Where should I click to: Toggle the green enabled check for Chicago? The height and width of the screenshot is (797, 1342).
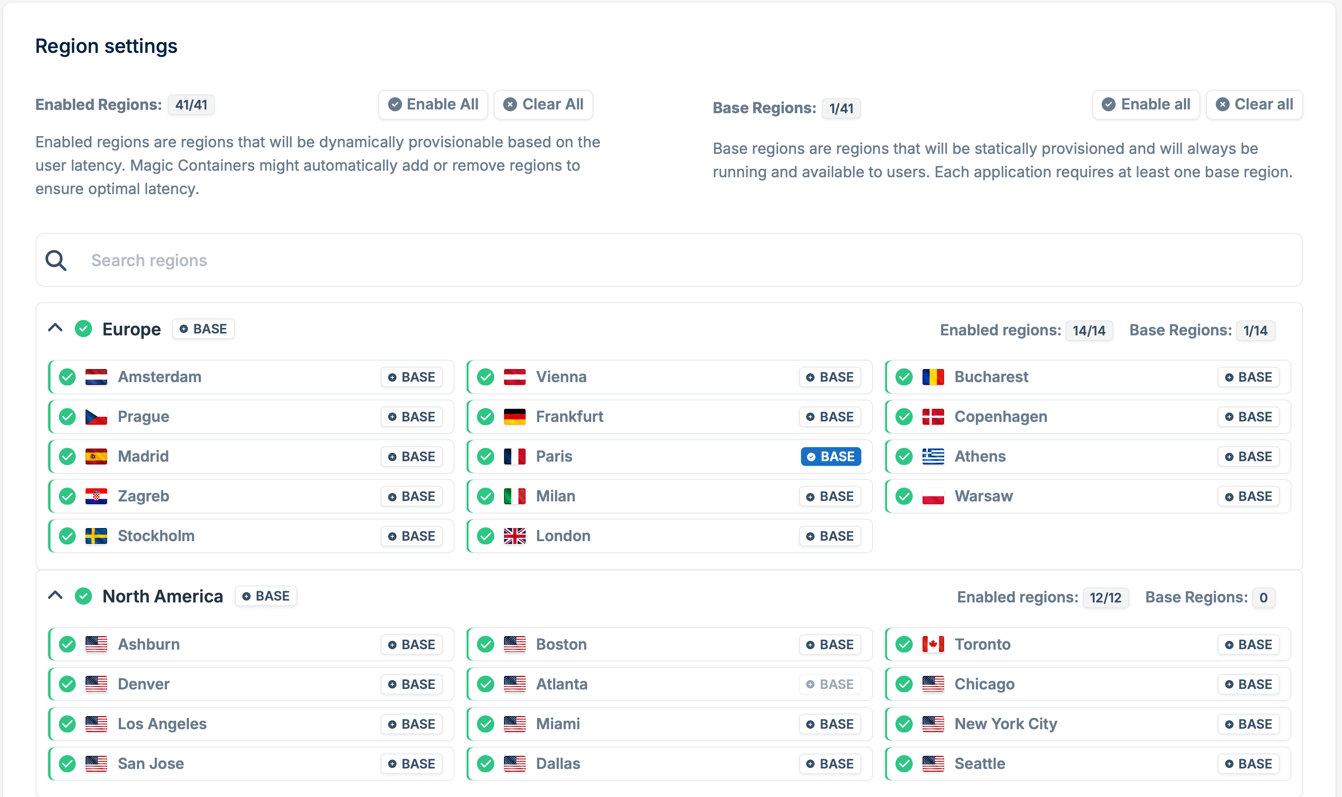point(904,684)
